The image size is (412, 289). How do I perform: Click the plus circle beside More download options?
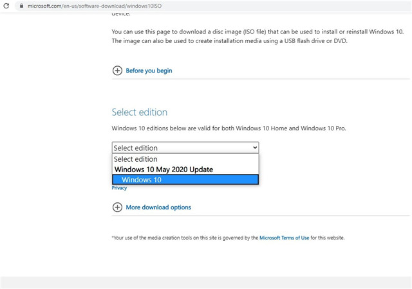point(117,207)
